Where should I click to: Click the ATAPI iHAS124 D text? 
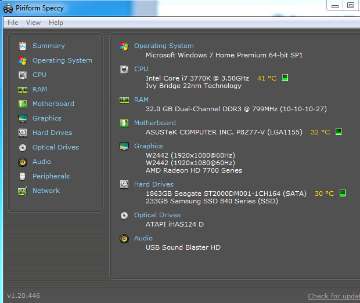[x=175, y=224]
